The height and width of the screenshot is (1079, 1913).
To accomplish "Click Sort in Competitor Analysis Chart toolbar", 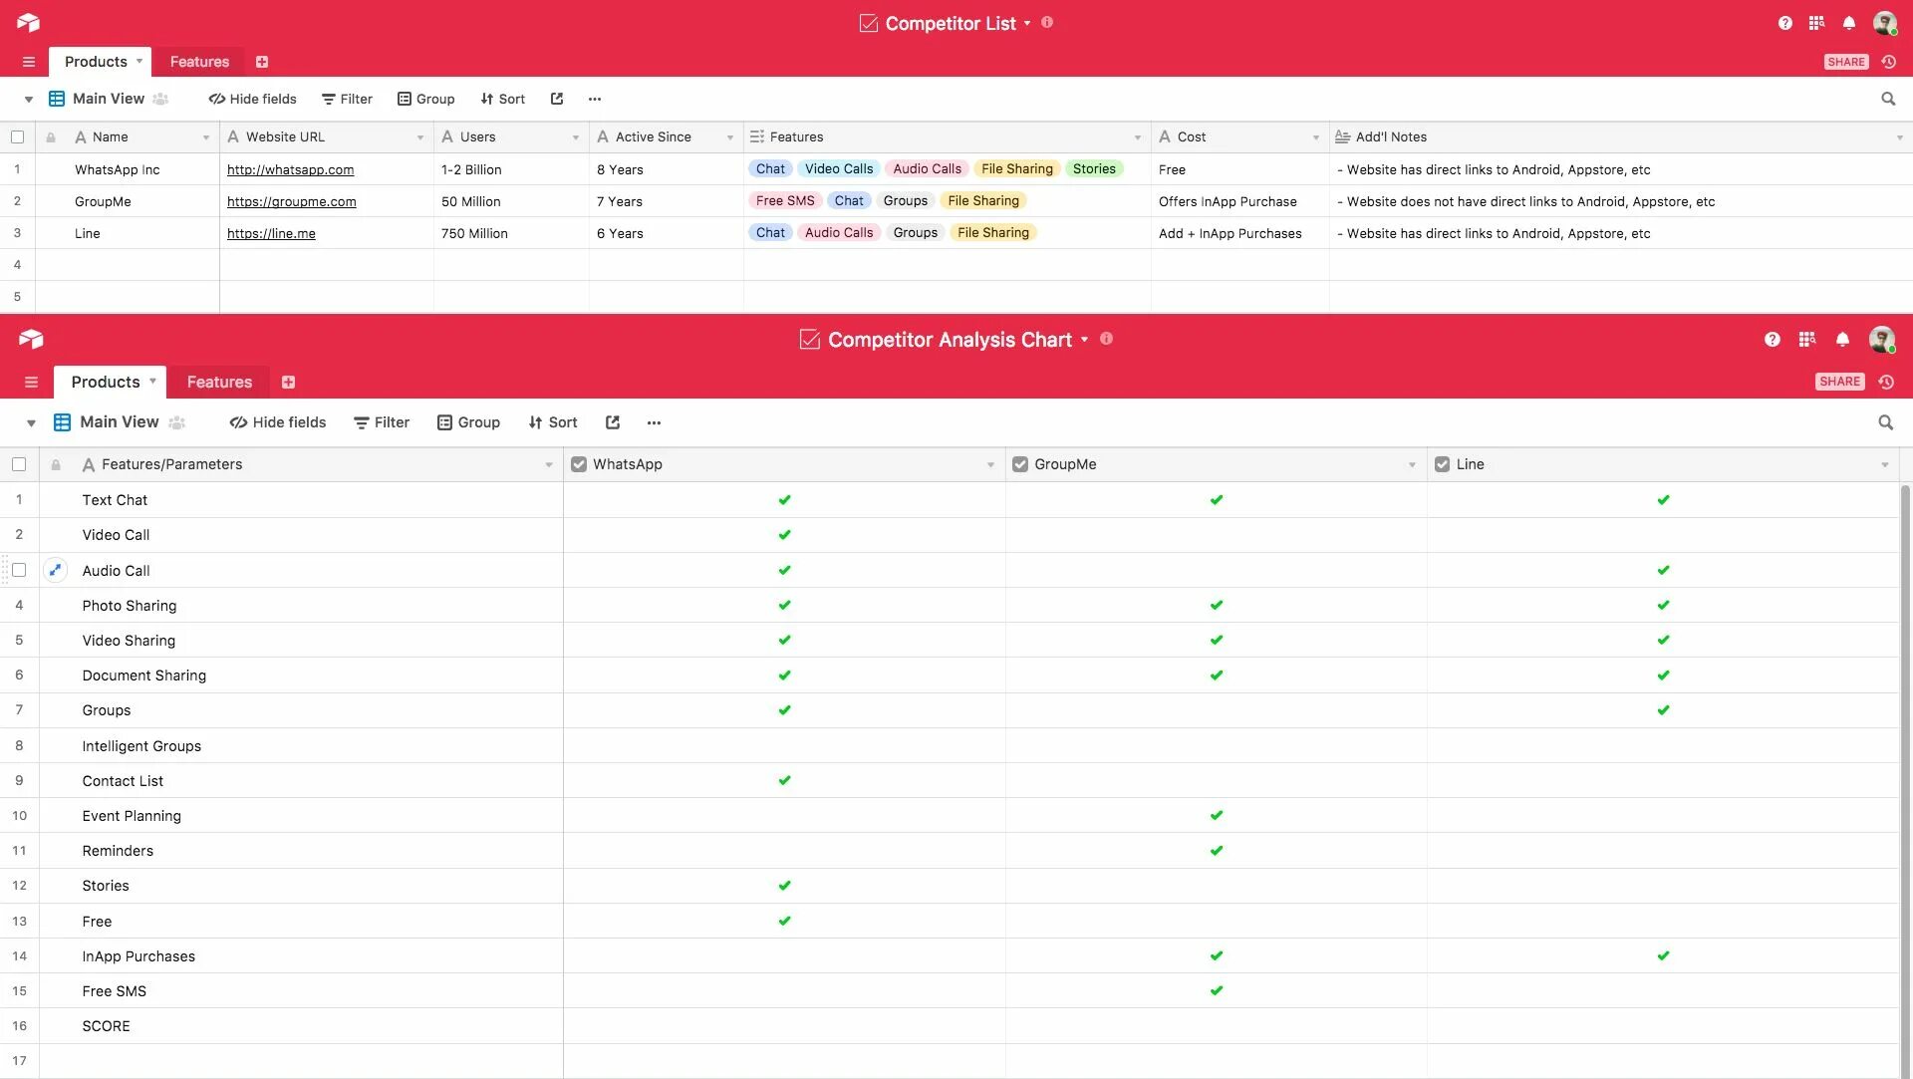I will 553,422.
